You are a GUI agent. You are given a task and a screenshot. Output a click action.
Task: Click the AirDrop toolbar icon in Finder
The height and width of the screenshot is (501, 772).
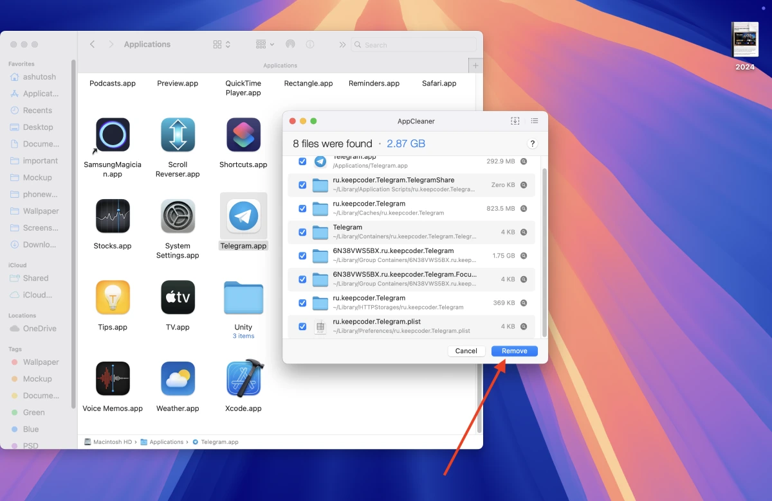(x=290, y=44)
